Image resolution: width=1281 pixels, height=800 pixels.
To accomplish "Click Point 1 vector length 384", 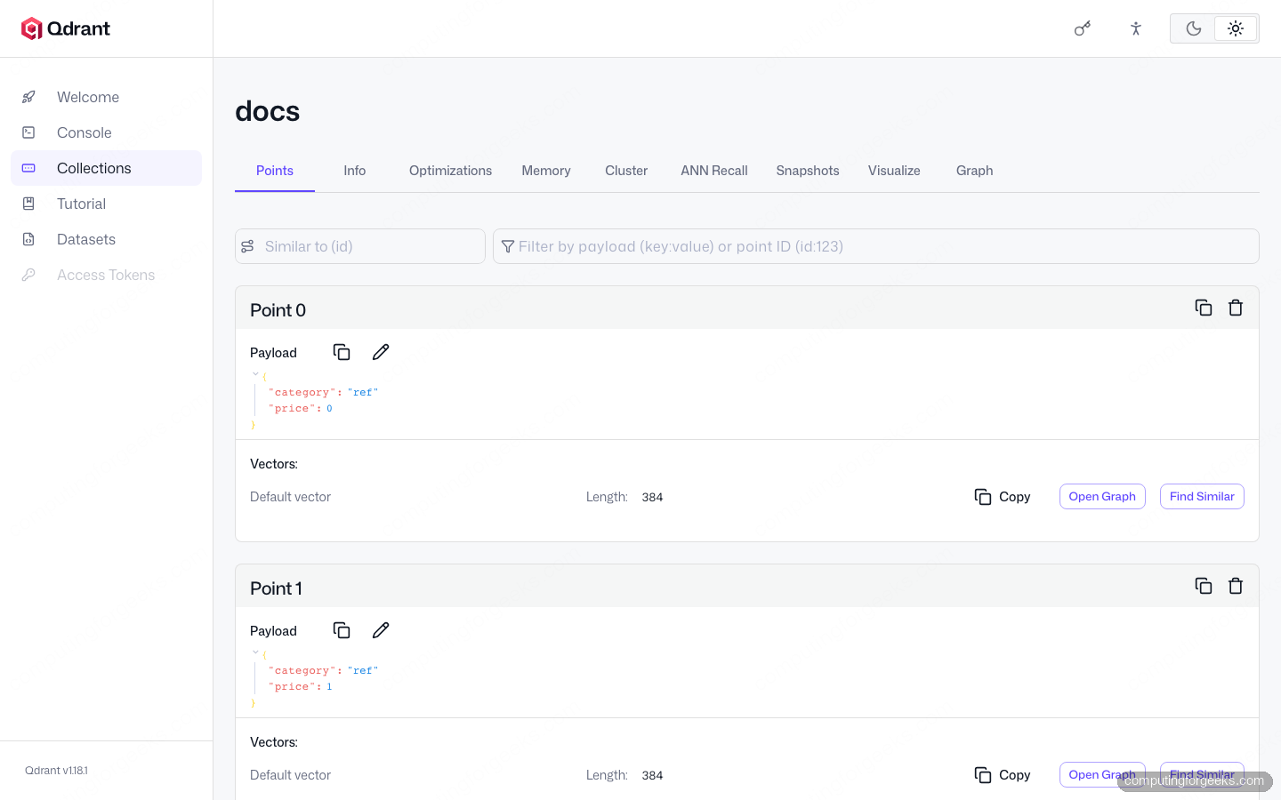I will [x=652, y=775].
